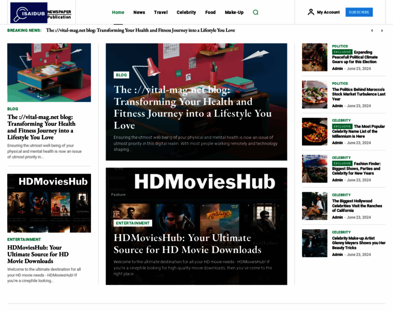Viewport: 393px width, 311px height.
Task: Read 'The Politics Behind Morocco's Stock Market' article
Action: pyautogui.click(x=358, y=94)
